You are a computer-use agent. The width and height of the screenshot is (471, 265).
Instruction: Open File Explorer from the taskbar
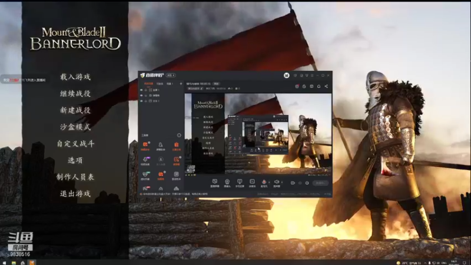14,263
